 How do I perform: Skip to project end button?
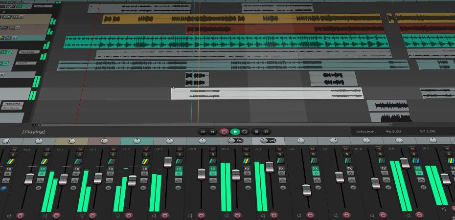[212, 132]
